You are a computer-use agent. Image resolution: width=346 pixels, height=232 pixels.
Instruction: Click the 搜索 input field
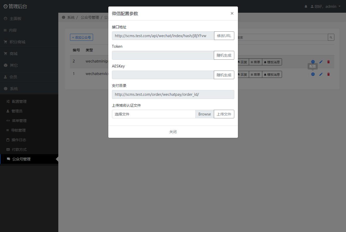[x=283, y=37]
